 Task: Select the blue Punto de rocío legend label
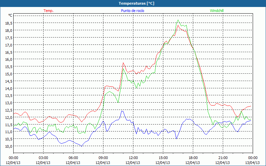click(132, 11)
